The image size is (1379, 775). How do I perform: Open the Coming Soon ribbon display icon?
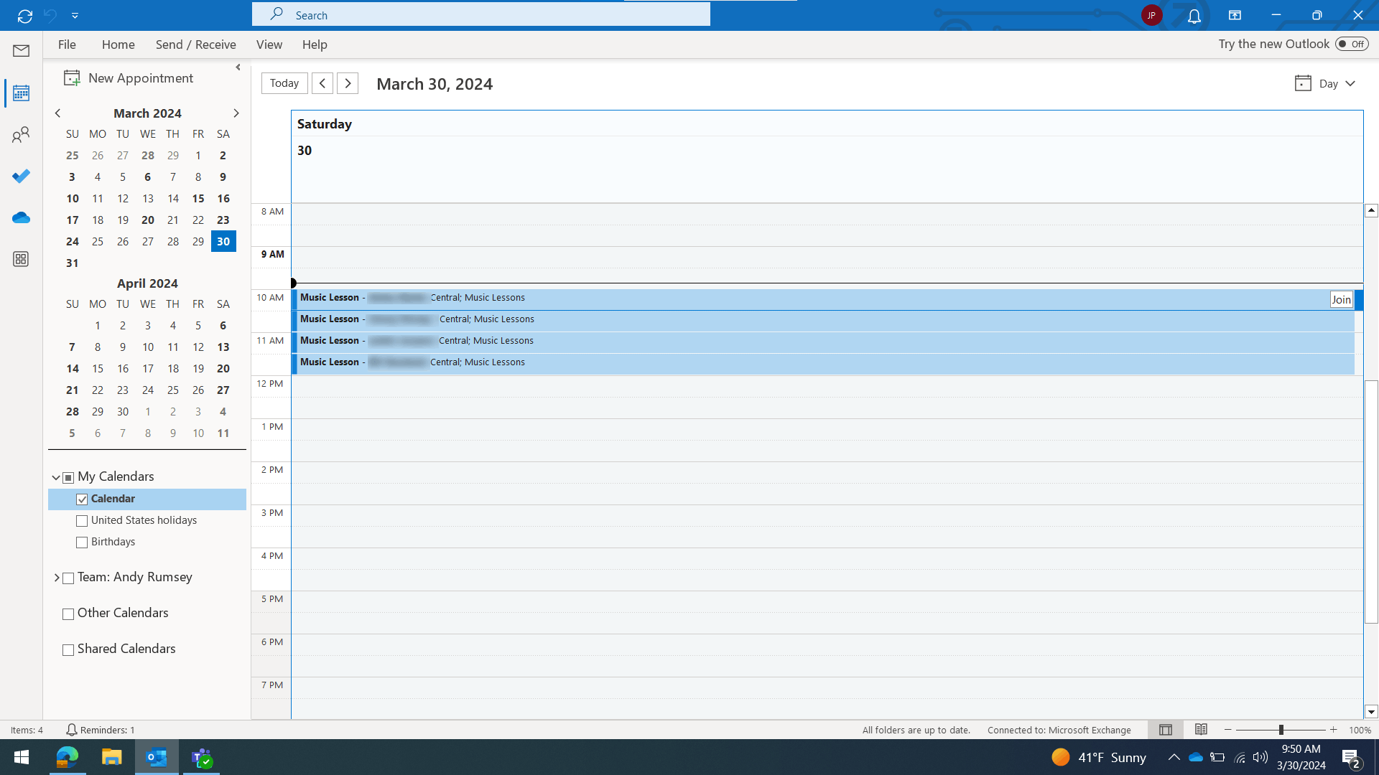1235,15
